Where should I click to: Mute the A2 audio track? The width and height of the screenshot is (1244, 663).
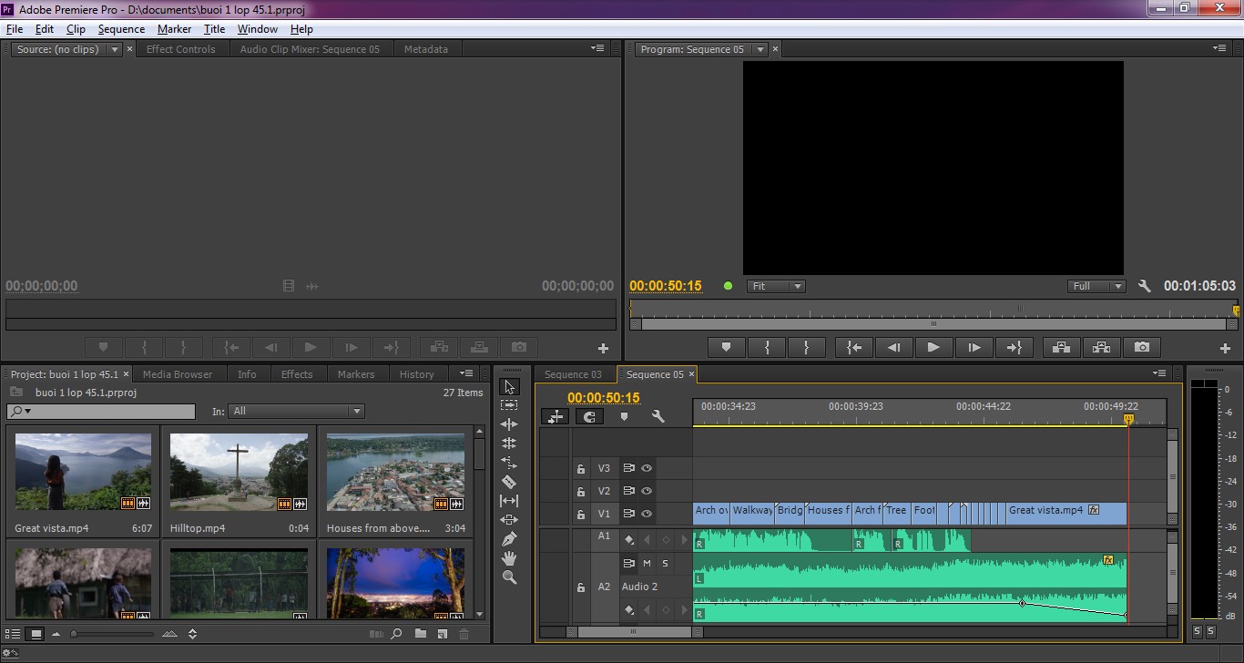click(x=647, y=564)
